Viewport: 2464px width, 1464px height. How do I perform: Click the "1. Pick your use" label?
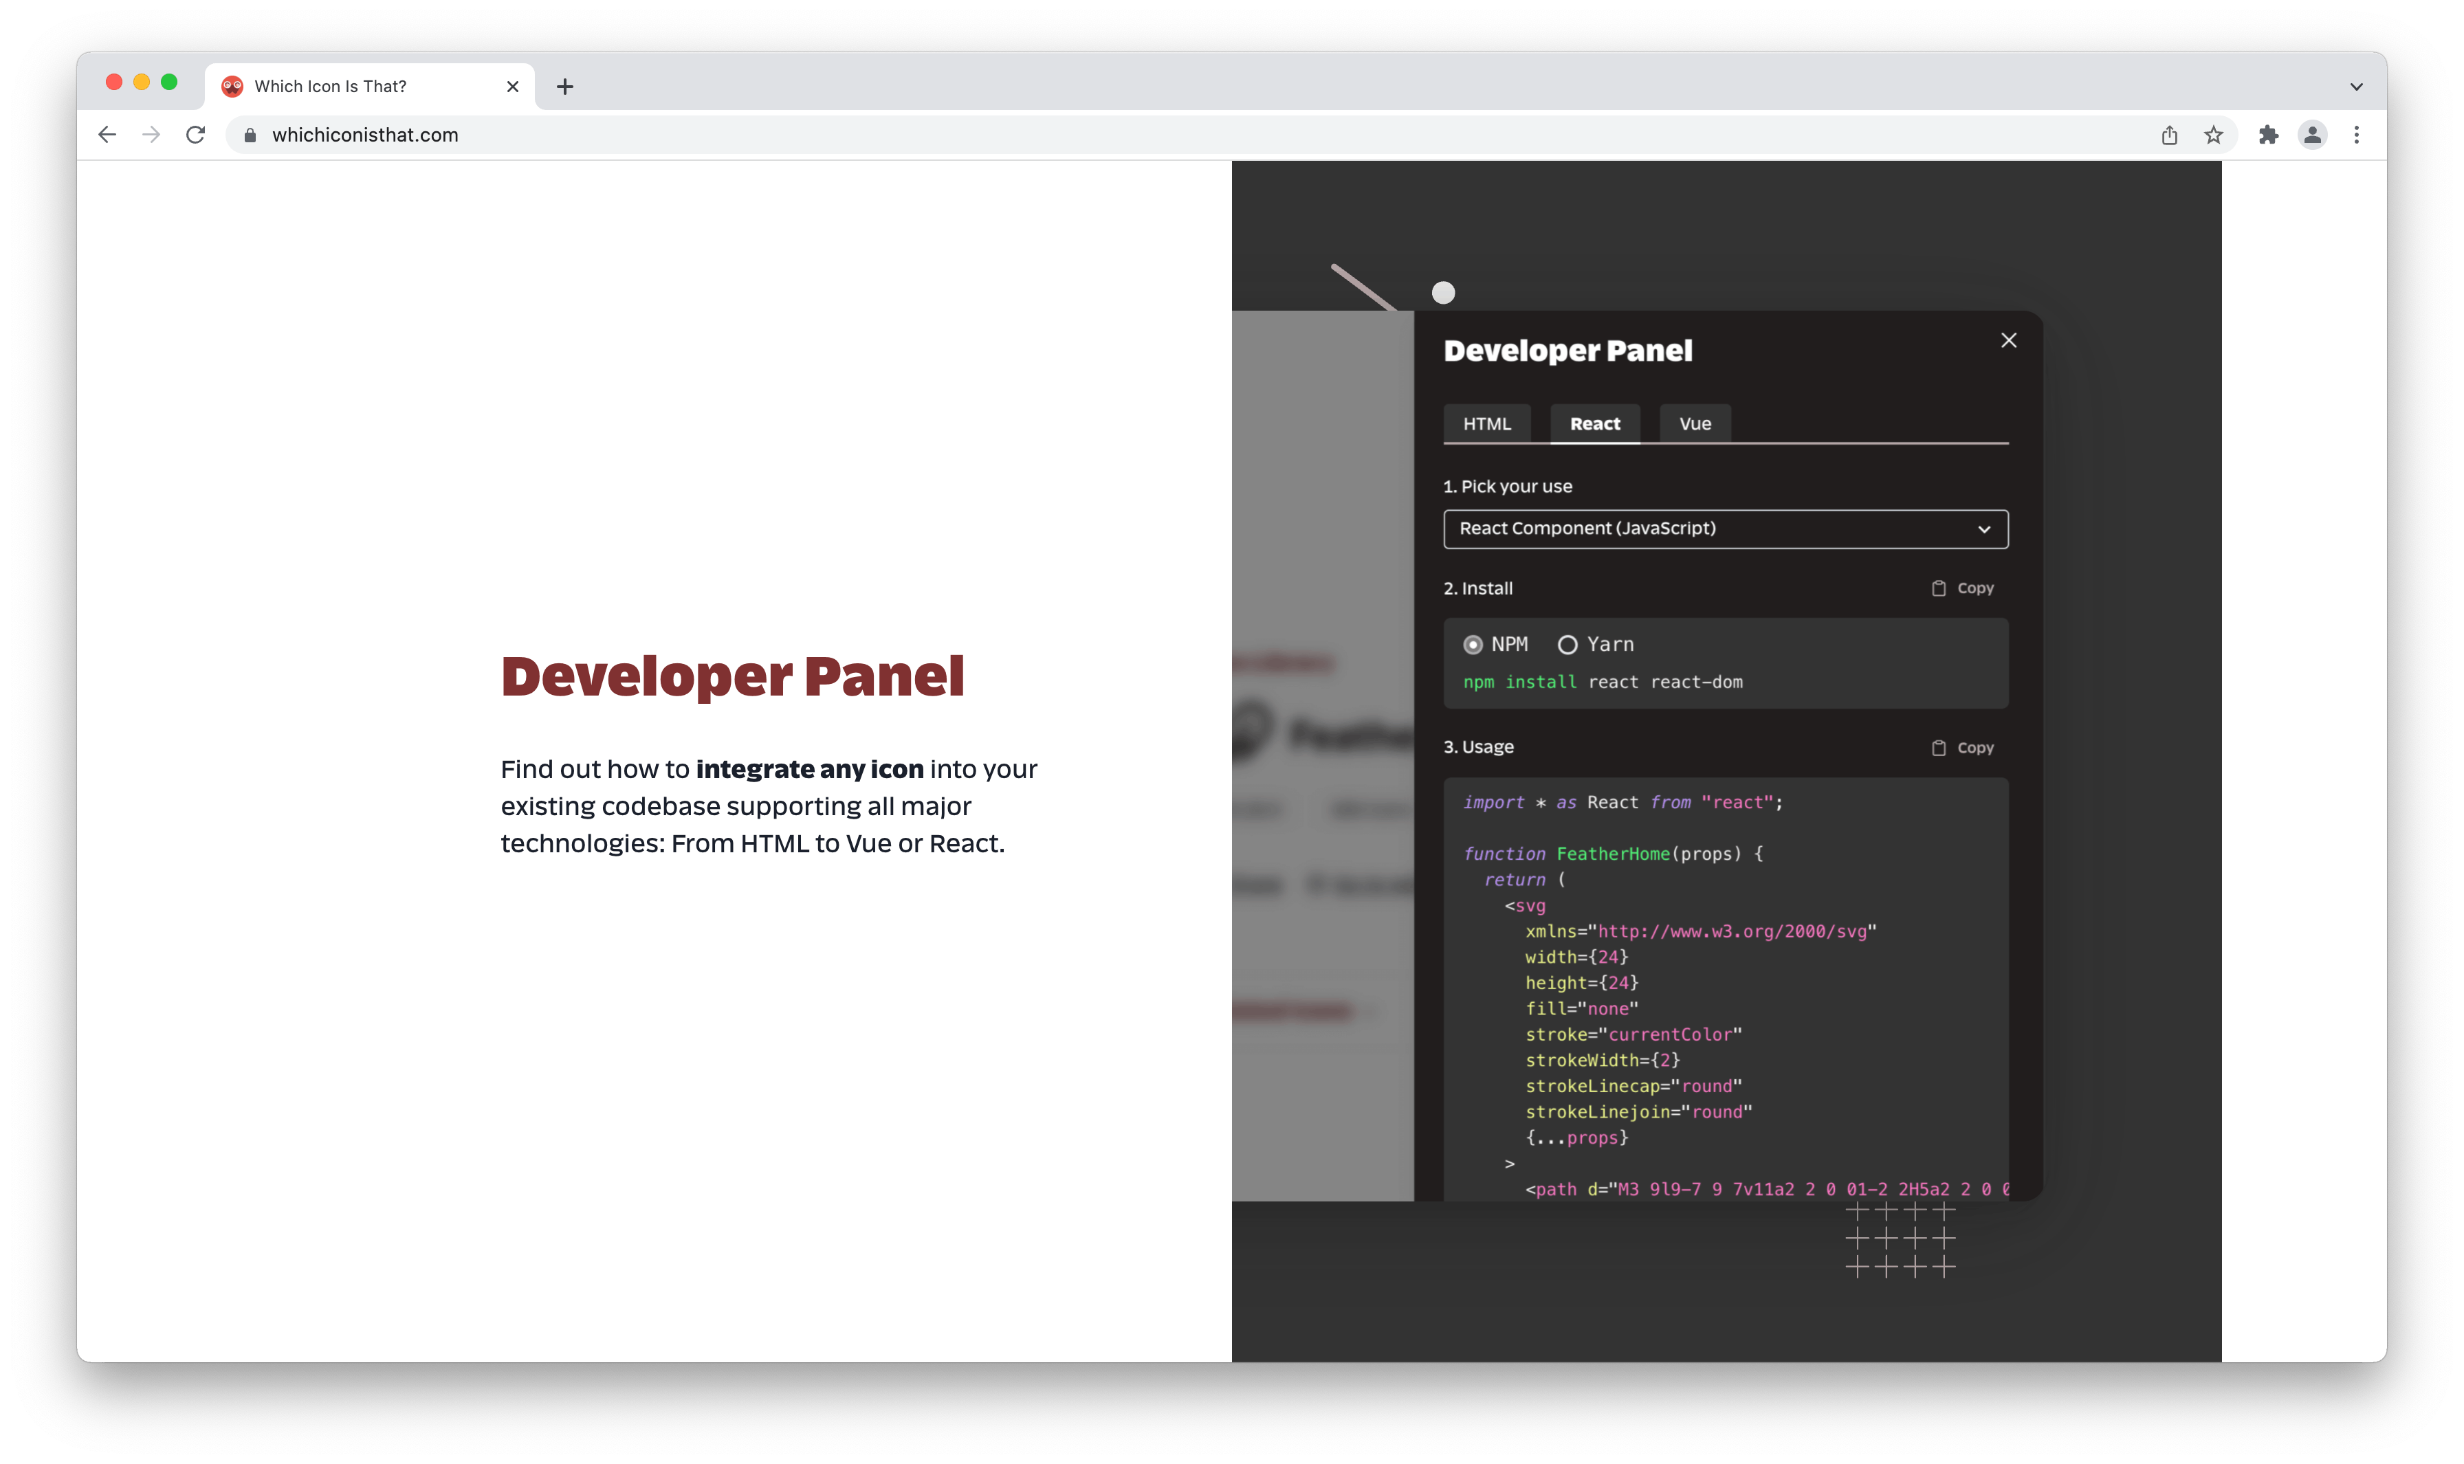[x=1507, y=487]
